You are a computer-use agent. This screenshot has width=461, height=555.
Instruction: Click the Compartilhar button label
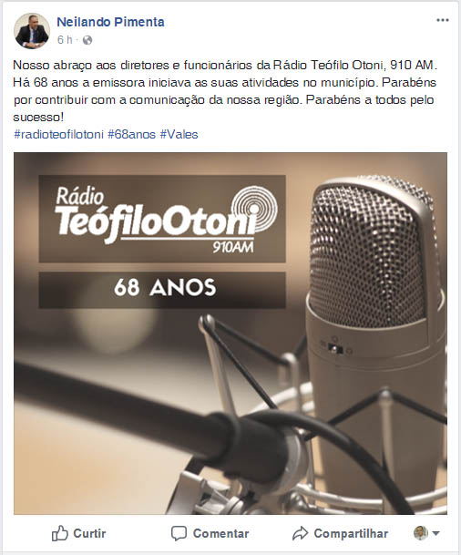(351, 533)
